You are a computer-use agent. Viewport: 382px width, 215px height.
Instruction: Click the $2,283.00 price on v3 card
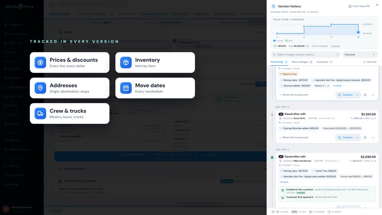tap(368, 114)
